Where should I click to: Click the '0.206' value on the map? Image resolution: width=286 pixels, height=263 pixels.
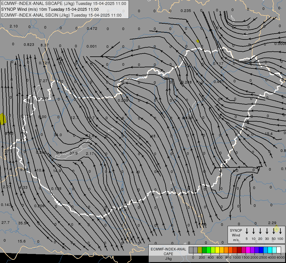39,206
